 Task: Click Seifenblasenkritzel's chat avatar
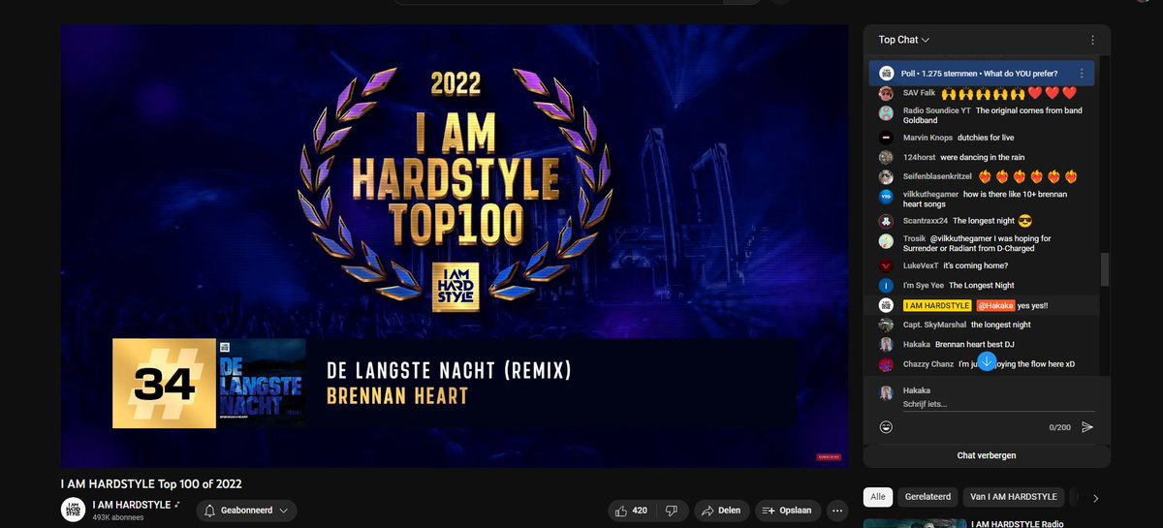(886, 177)
